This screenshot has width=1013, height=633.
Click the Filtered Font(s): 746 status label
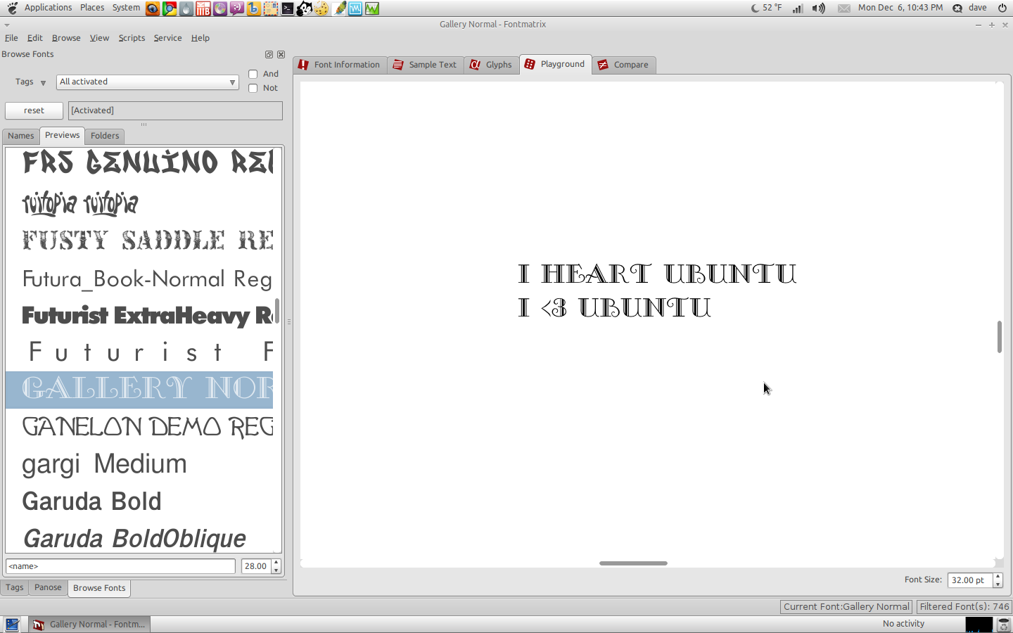click(x=964, y=607)
